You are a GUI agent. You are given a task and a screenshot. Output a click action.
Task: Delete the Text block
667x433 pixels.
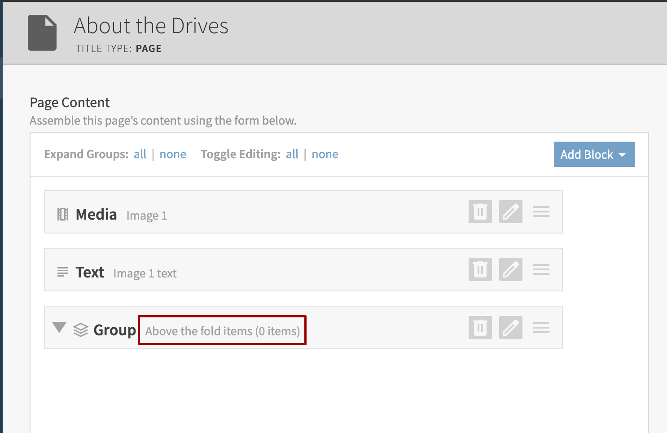[480, 269]
